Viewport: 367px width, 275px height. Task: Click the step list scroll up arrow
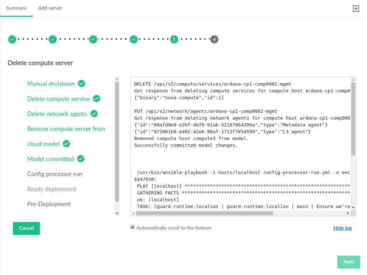click(117, 79)
